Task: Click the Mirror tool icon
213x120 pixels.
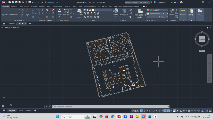Action: [43, 13]
